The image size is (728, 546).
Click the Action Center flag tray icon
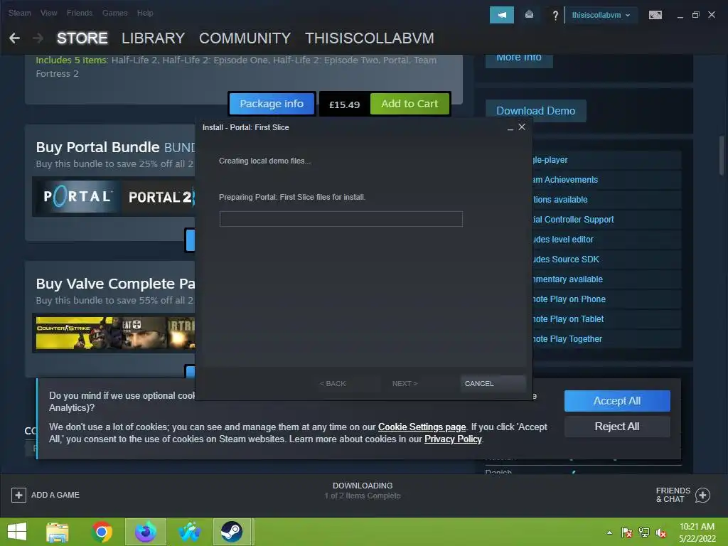tap(627, 532)
